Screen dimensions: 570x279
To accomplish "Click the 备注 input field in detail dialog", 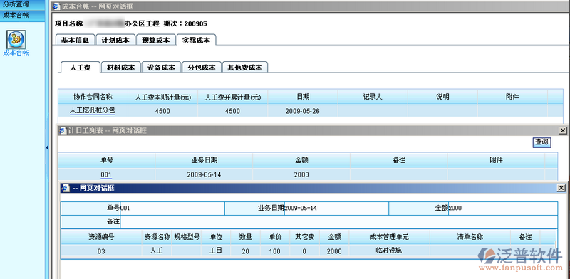I will [x=338, y=221].
